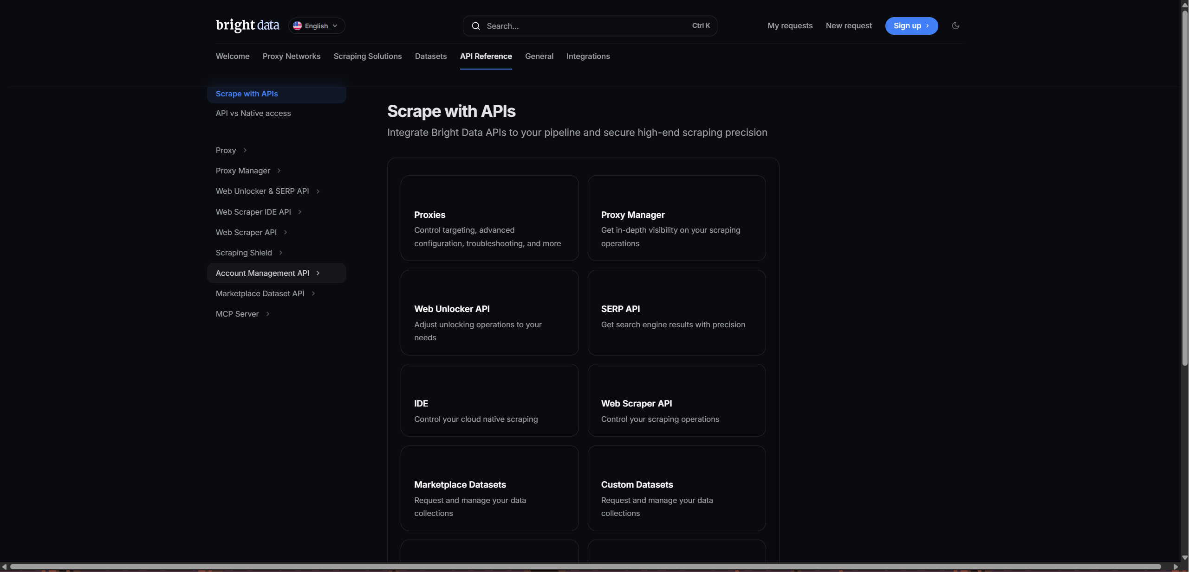1189x572 pixels.
Task: Open the Proxies card
Action: [489, 218]
